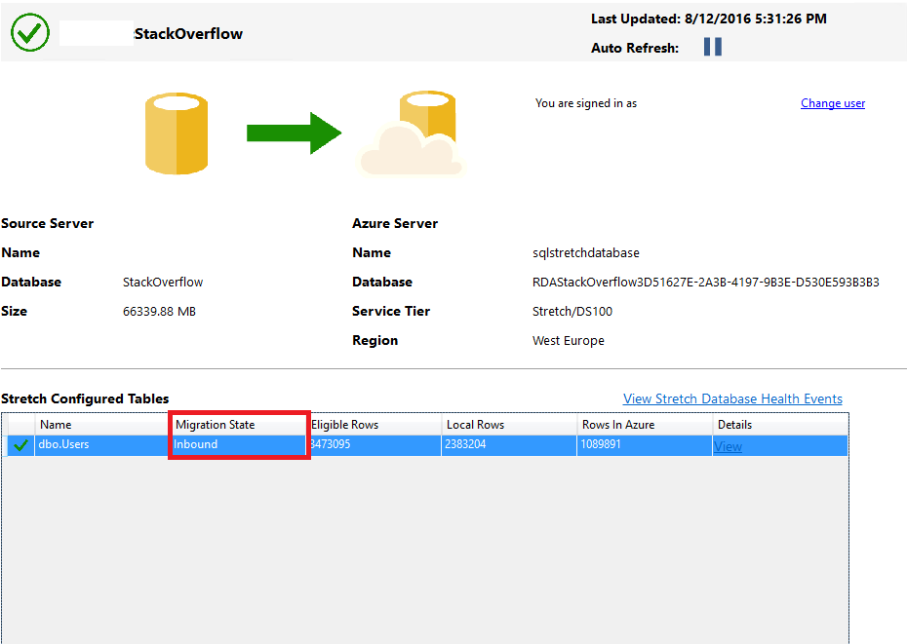Screen dimensions: 907x644
Task: Click the local rows value 2383204
Action: [x=465, y=444]
